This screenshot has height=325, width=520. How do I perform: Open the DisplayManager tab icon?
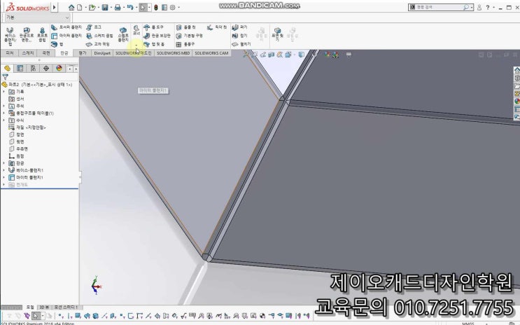[x=59, y=69]
